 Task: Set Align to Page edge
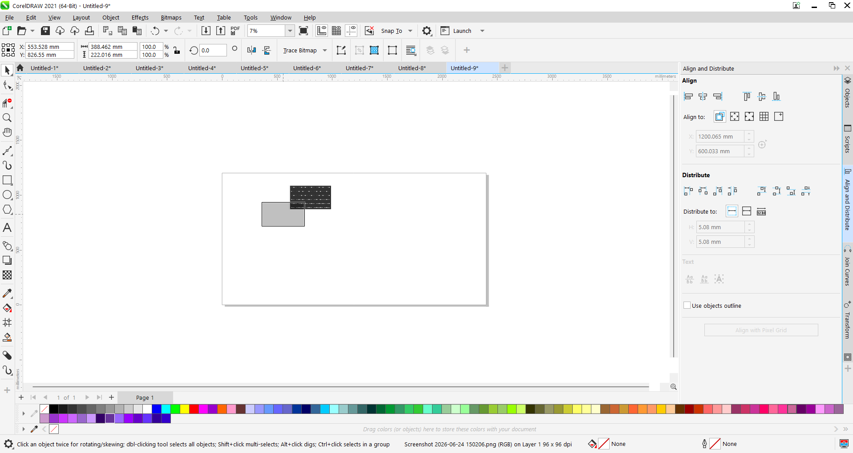pyautogui.click(x=735, y=116)
